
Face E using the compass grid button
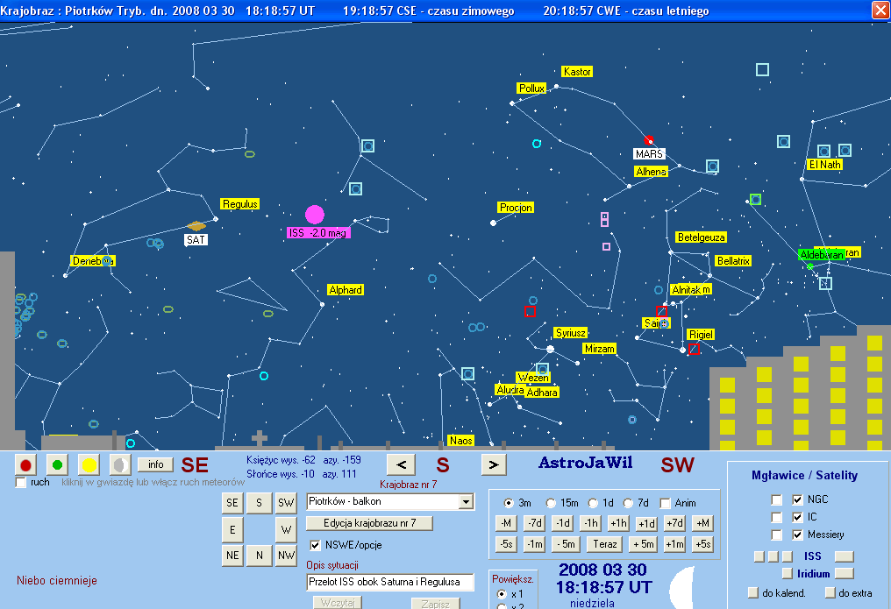pos(232,529)
